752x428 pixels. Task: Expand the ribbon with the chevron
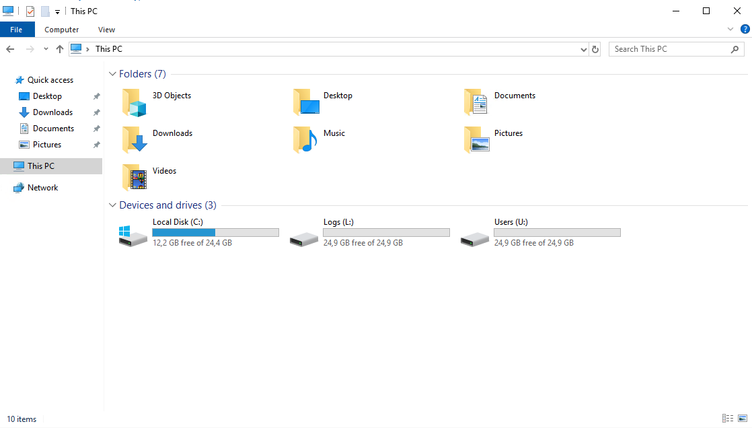click(x=730, y=29)
